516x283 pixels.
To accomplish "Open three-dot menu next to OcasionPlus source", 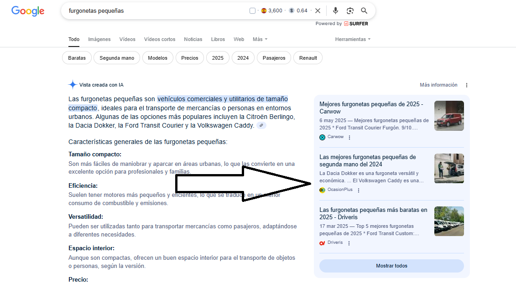I will pyautogui.click(x=359, y=190).
